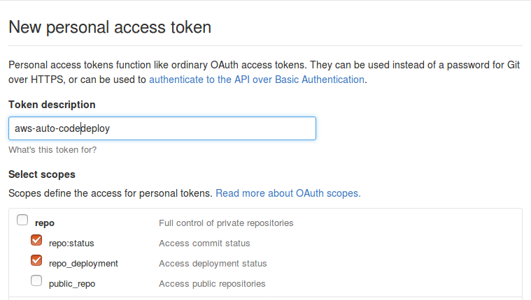
Task: Click the bold repo scope label
Action: [45, 223]
